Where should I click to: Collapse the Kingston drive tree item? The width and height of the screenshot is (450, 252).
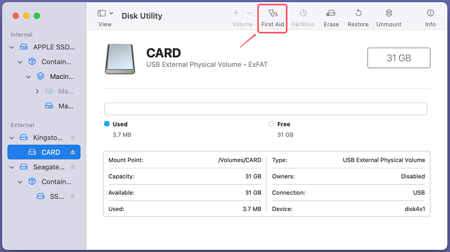pos(12,137)
